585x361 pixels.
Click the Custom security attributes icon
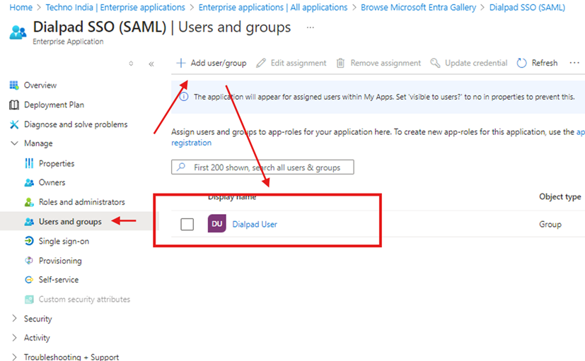click(29, 299)
